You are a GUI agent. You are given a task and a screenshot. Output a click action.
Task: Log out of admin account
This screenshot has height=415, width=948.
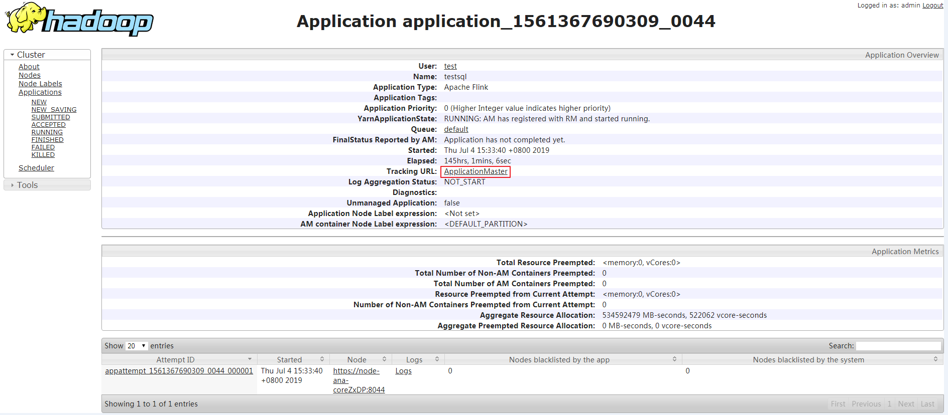[x=932, y=6]
